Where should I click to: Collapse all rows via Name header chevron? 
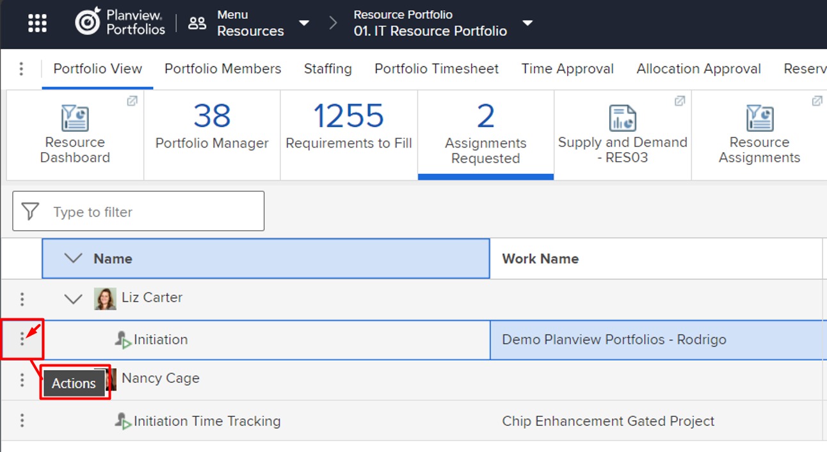(x=74, y=258)
